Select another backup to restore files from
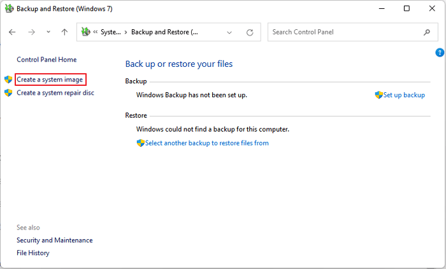Viewport: 446px width, 269px height. [x=206, y=143]
